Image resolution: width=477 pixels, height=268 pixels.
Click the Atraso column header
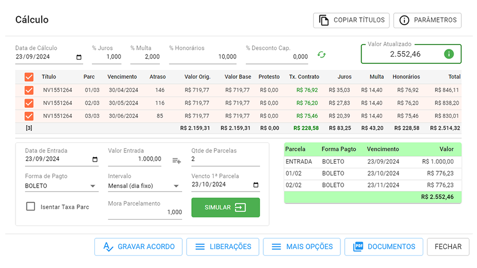pyautogui.click(x=157, y=77)
